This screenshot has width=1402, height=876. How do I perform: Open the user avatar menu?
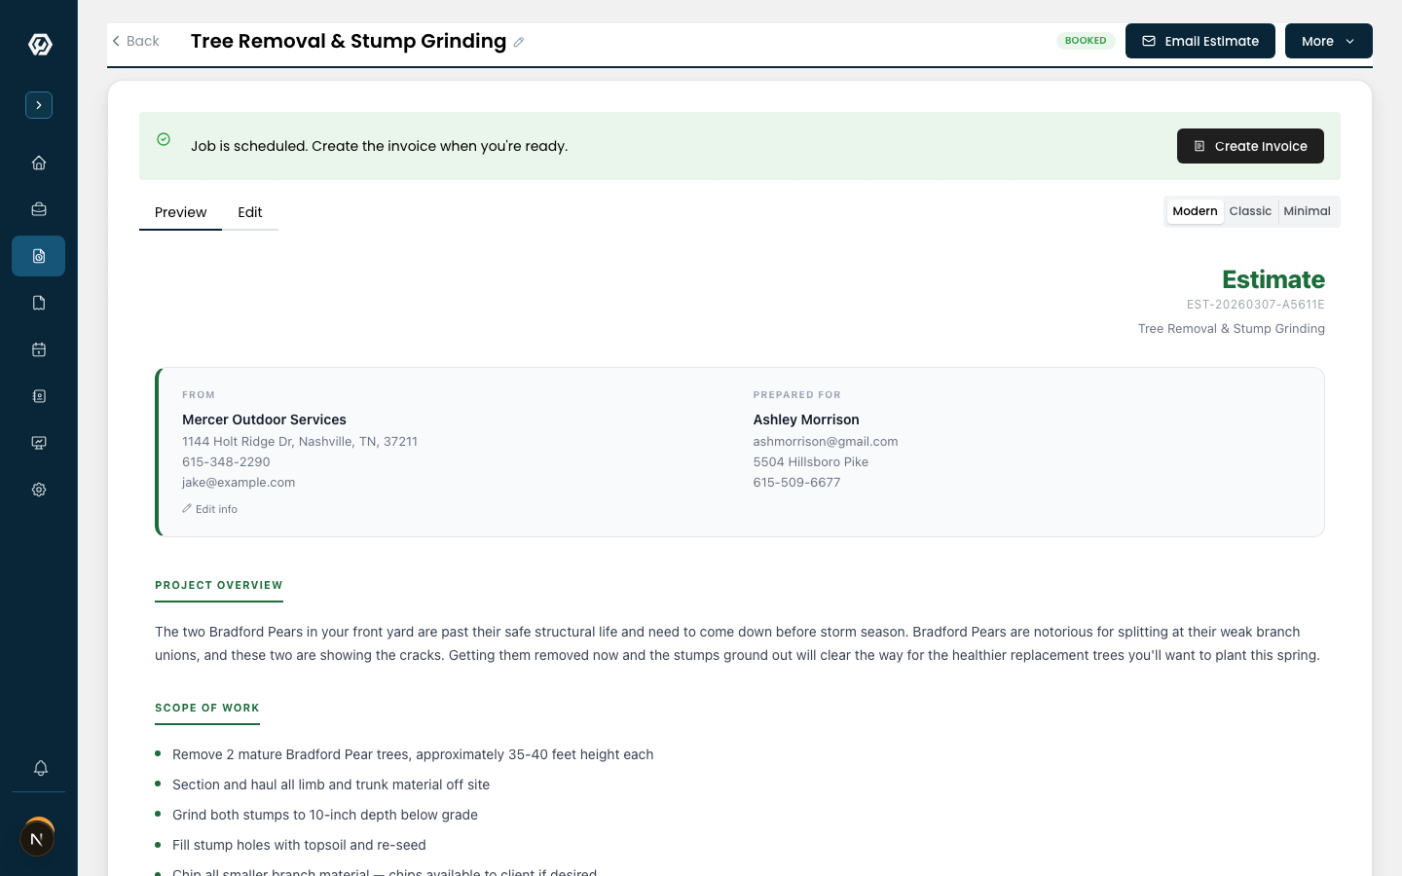click(x=37, y=838)
